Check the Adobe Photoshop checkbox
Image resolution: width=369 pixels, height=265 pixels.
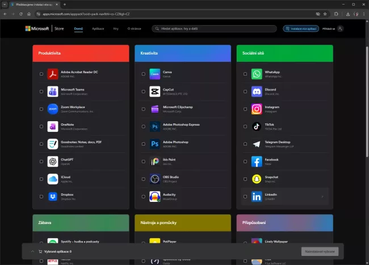[144, 144]
